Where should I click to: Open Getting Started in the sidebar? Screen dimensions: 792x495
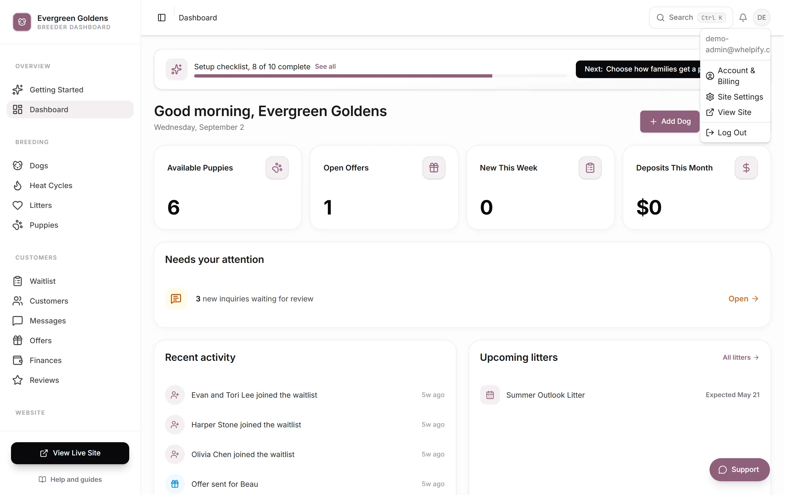70,90
